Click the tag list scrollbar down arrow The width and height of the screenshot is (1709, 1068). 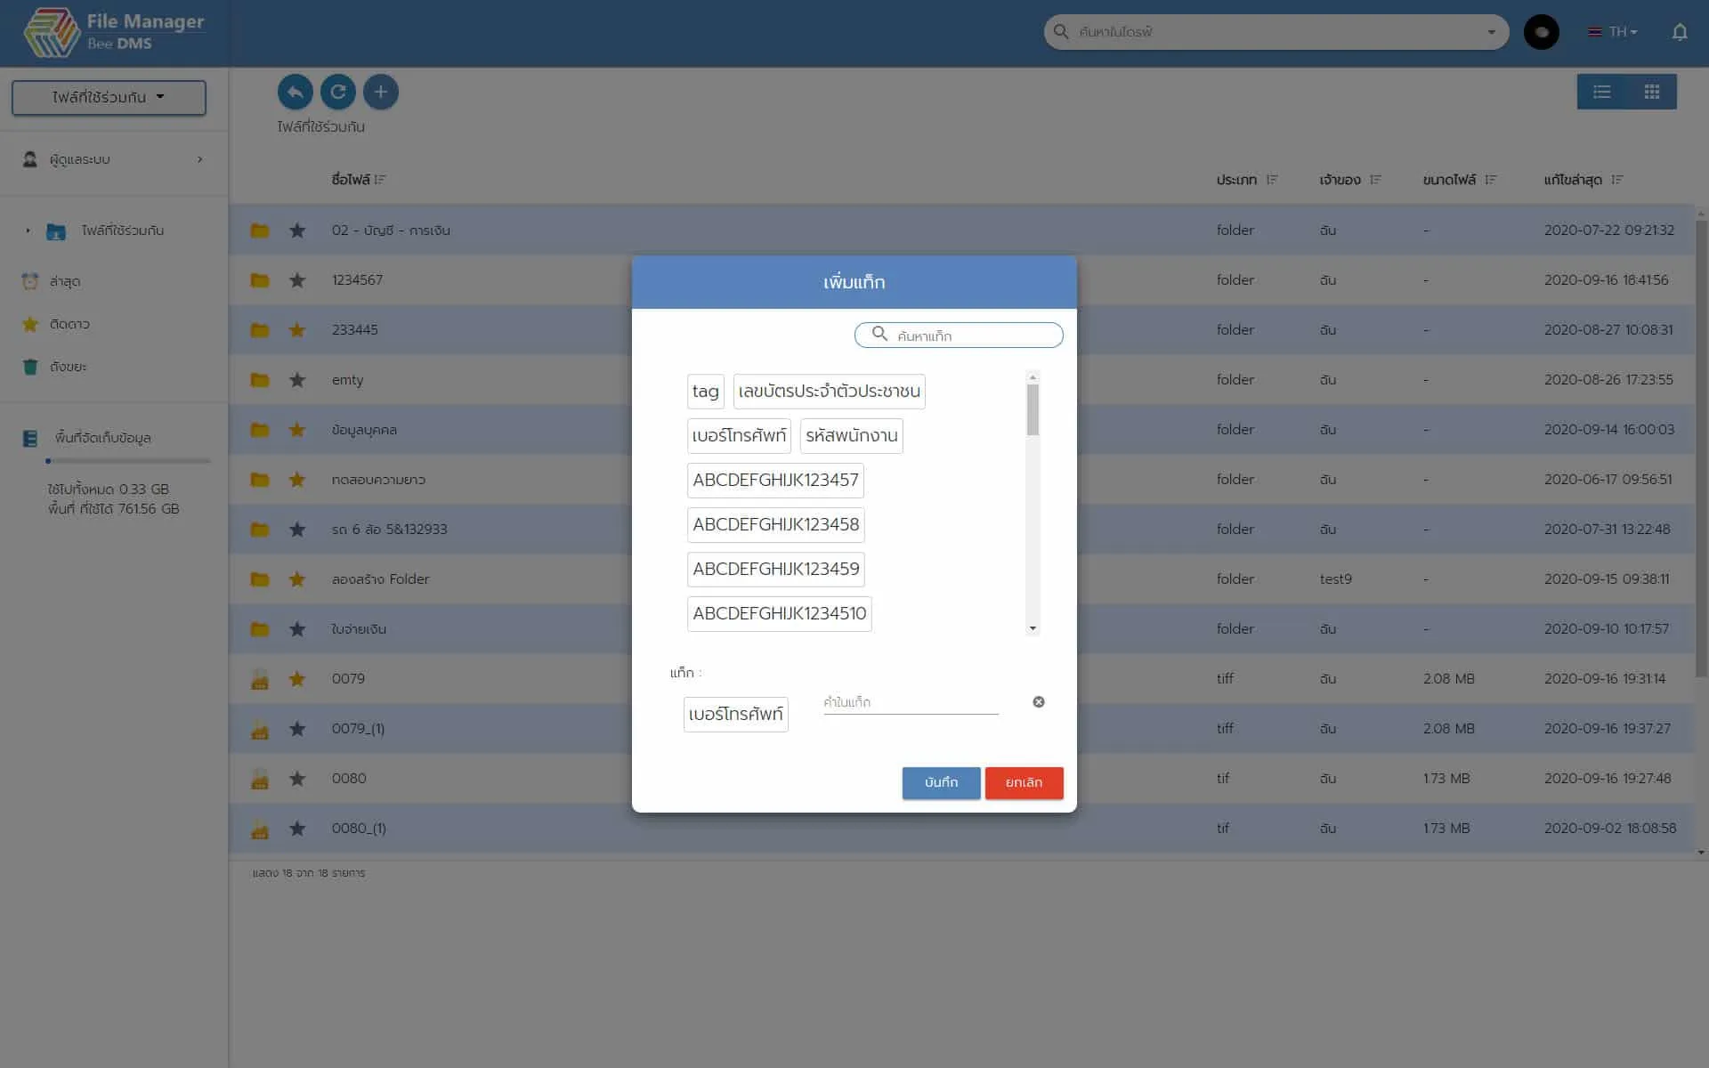[1033, 628]
